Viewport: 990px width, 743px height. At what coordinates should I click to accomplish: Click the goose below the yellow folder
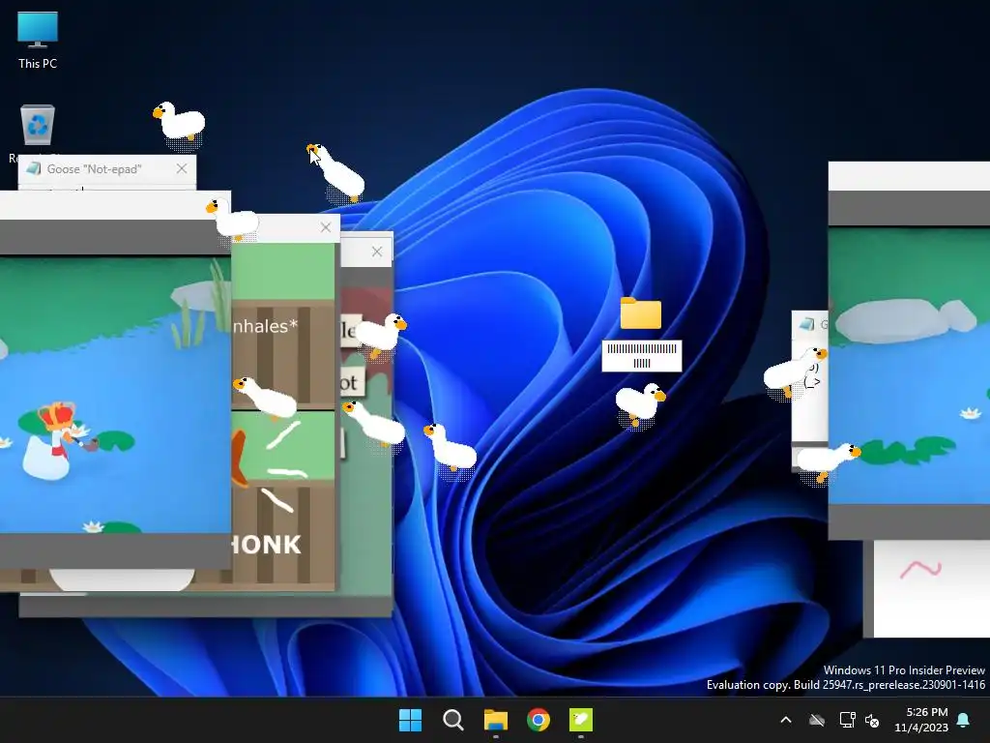click(x=640, y=404)
